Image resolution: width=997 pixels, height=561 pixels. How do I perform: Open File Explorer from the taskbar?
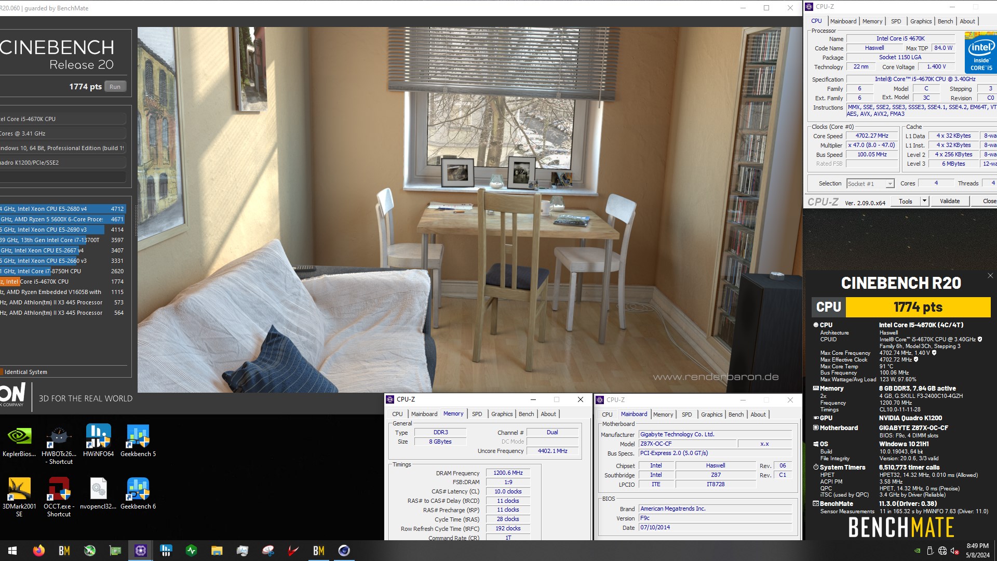coord(217,551)
